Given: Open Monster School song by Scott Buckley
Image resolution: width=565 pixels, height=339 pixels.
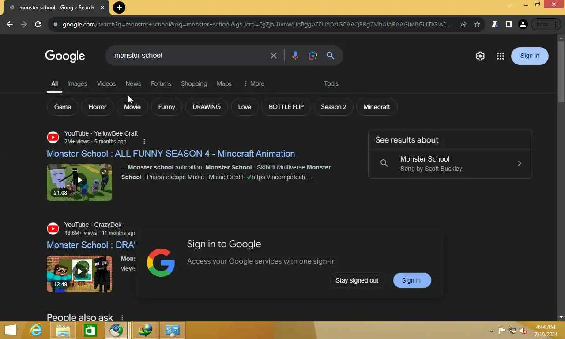Looking at the screenshot, I should point(450,163).
